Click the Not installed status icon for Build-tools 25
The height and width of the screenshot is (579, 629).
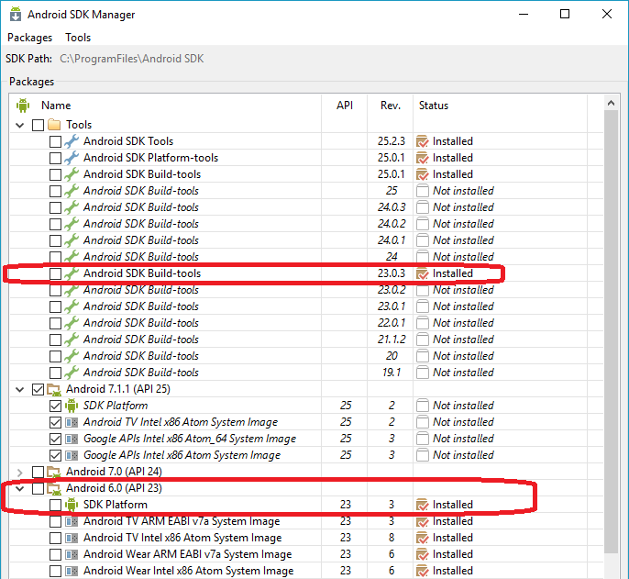pos(423,191)
